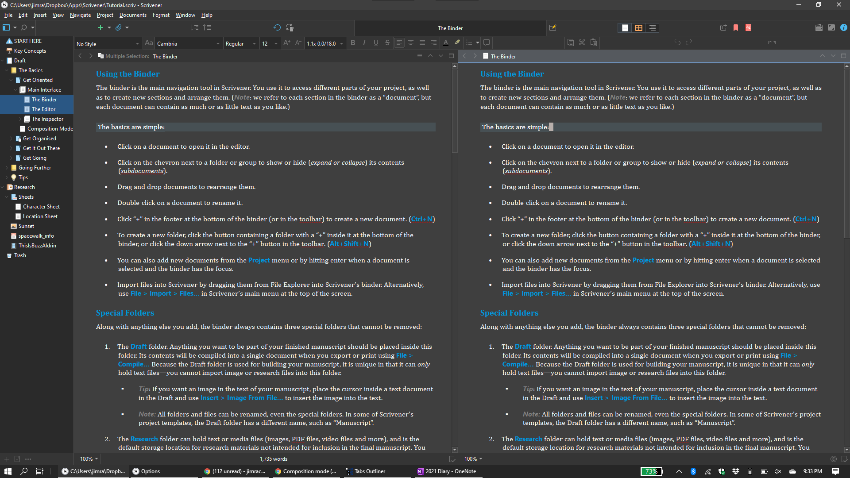The height and width of the screenshot is (478, 850).
Task: Click the blue circular sync arrow icon
Action: (x=277, y=27)
